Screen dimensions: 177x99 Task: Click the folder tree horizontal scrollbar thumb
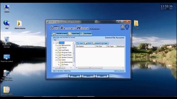[60, 68]
